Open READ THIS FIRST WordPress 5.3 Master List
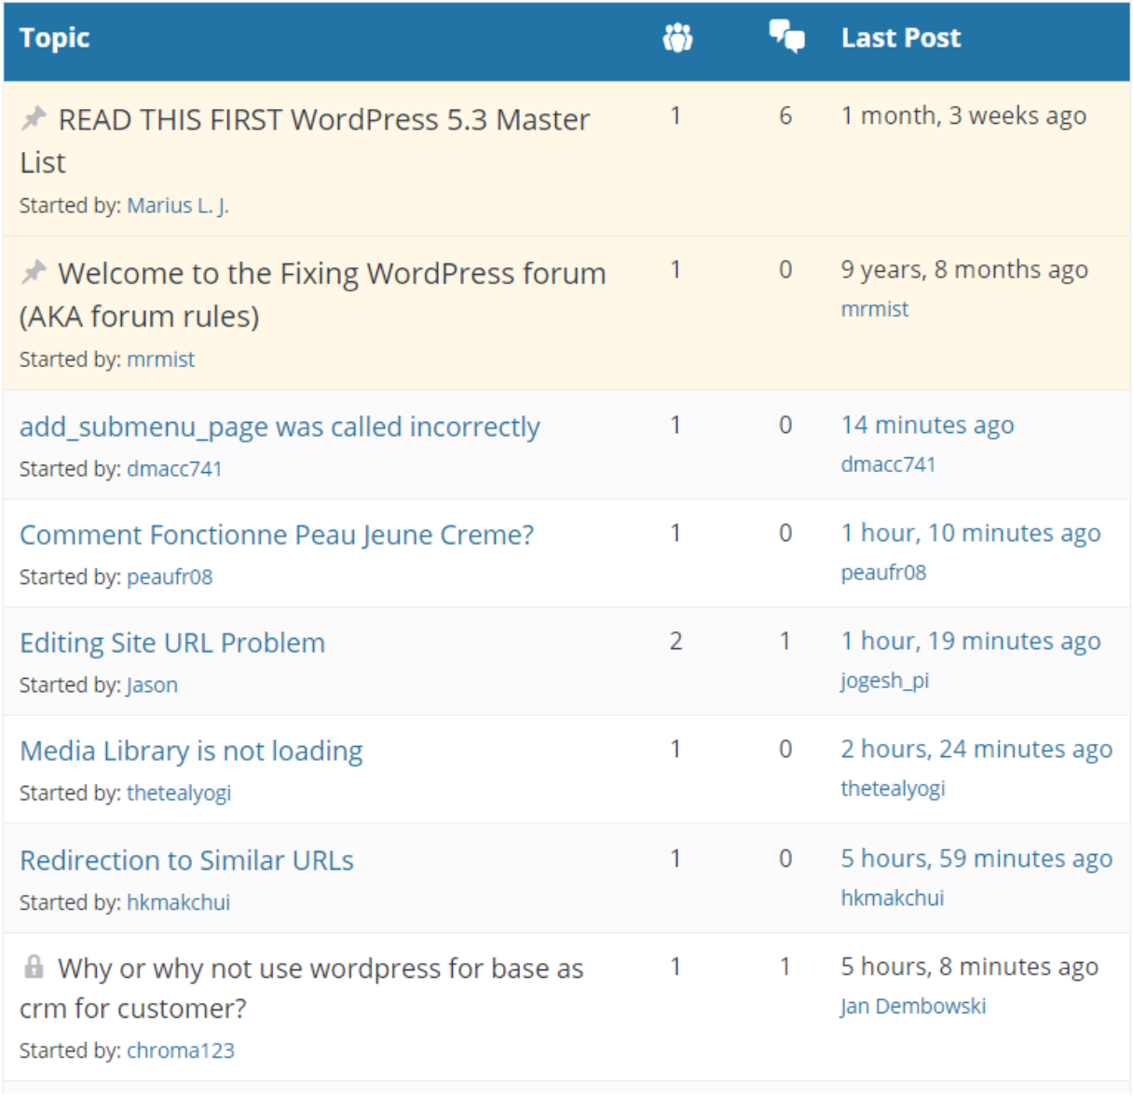The width and height of the screenshot is (1133, 1097). point(305,141)
